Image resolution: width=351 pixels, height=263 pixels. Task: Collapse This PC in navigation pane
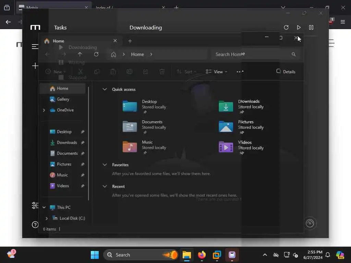[x=44, y=207]
